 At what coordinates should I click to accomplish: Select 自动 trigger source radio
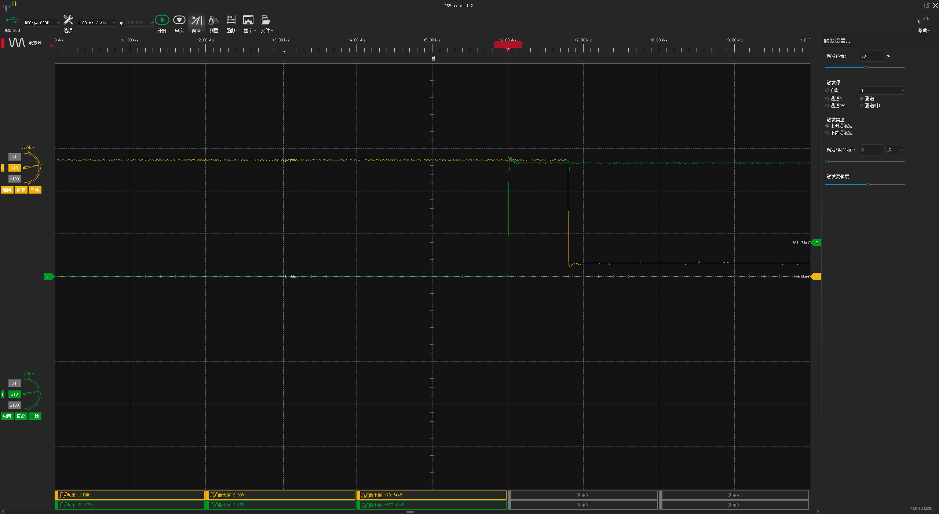coord(827,90)
